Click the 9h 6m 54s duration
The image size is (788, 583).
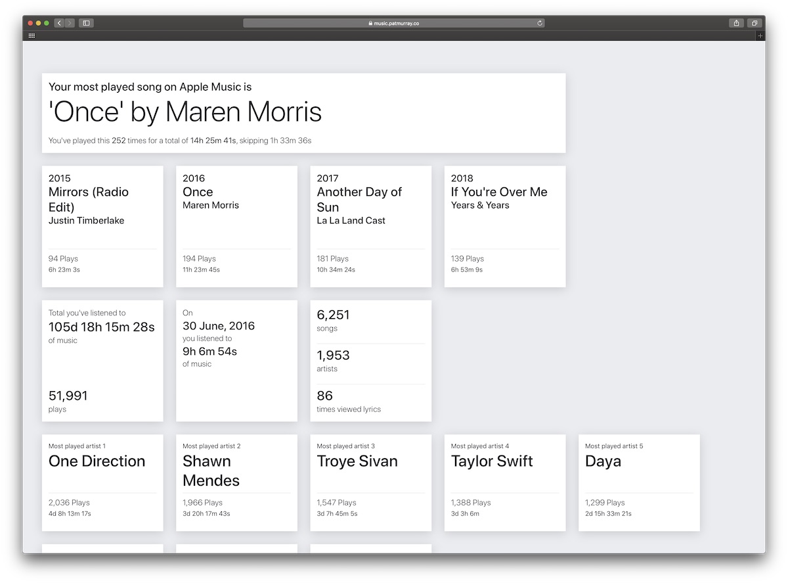click(210, 352)
